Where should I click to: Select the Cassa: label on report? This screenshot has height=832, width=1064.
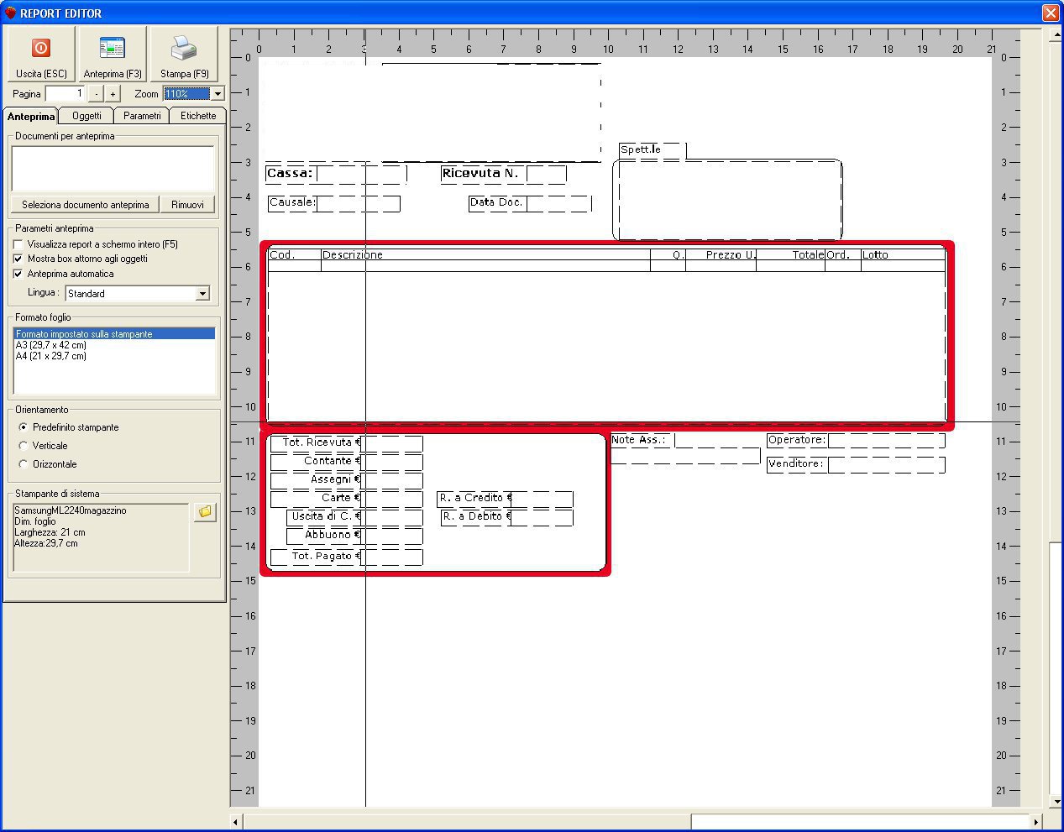coord(290,174)
